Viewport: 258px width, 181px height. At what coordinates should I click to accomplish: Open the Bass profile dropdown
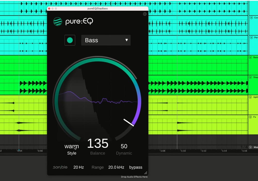click(x=106, y=40)
